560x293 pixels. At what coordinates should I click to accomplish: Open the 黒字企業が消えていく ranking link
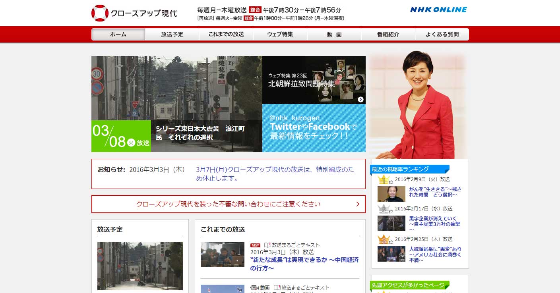point(434,224)
